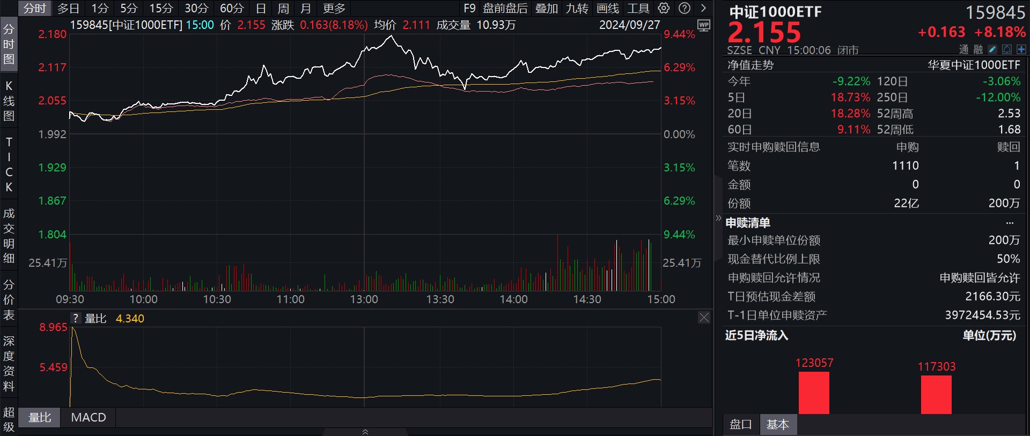The image size is (1030, 436).
Task: Select the 60分 period tab
Action: pyautogui.click(x=232, y=9)
